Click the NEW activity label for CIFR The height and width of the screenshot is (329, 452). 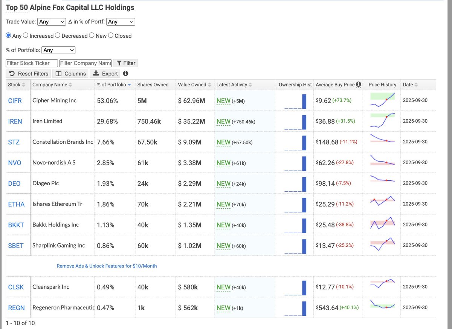coord(223,101)
